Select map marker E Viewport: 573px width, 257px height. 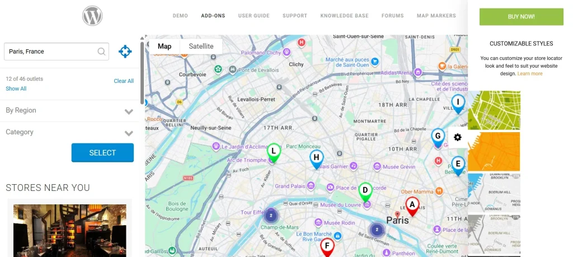pos(458,166)
